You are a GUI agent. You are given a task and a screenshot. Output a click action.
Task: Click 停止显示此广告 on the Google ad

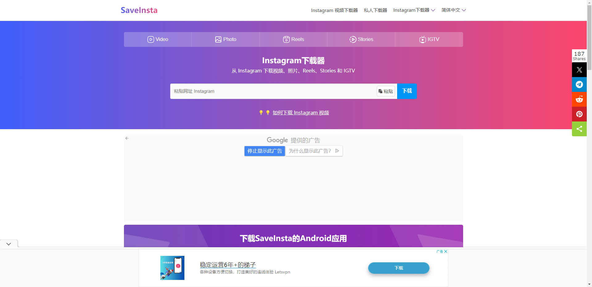point(264,151)
